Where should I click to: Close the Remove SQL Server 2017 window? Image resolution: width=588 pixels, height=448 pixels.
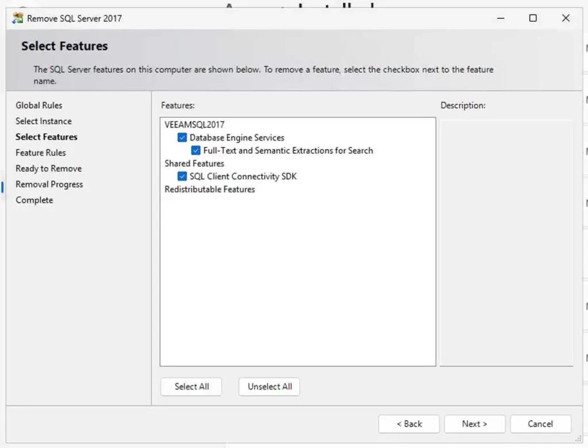pyautogui.click(x=566, y=18)
